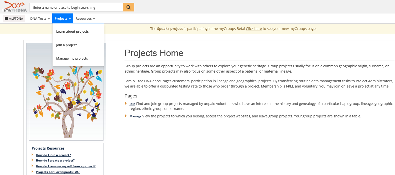Open Manage my projects menu entry
This screenshot has width=395, height=175.
(x=72, y=59)
